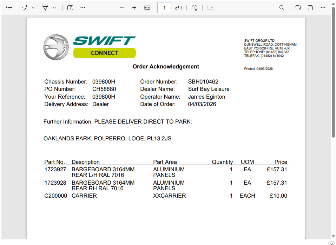336x245 pixels.
Task: Select dealer name 'Surf Bay Leisure'
Action: [x=209, y=89]
